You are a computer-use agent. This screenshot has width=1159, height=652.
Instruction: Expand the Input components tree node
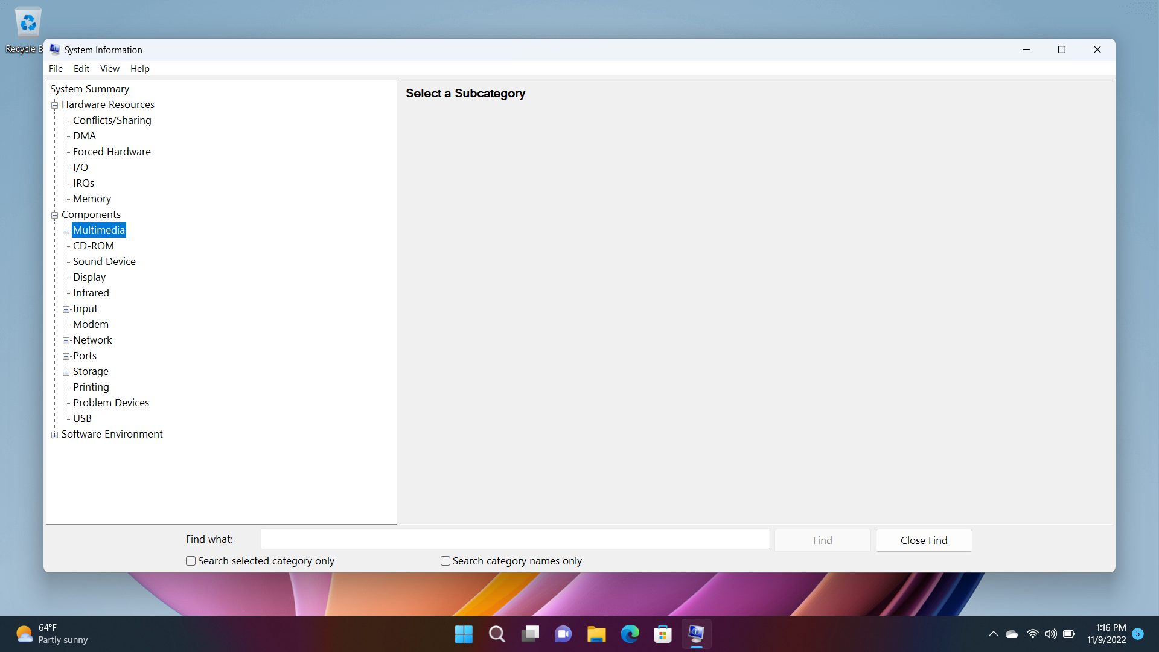point(66,309)
